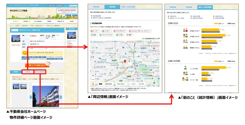This screenshot has width=245, height=125.
Task: Open 物件情報 tab in the statistics panel
Action: [x=173, y=7]
